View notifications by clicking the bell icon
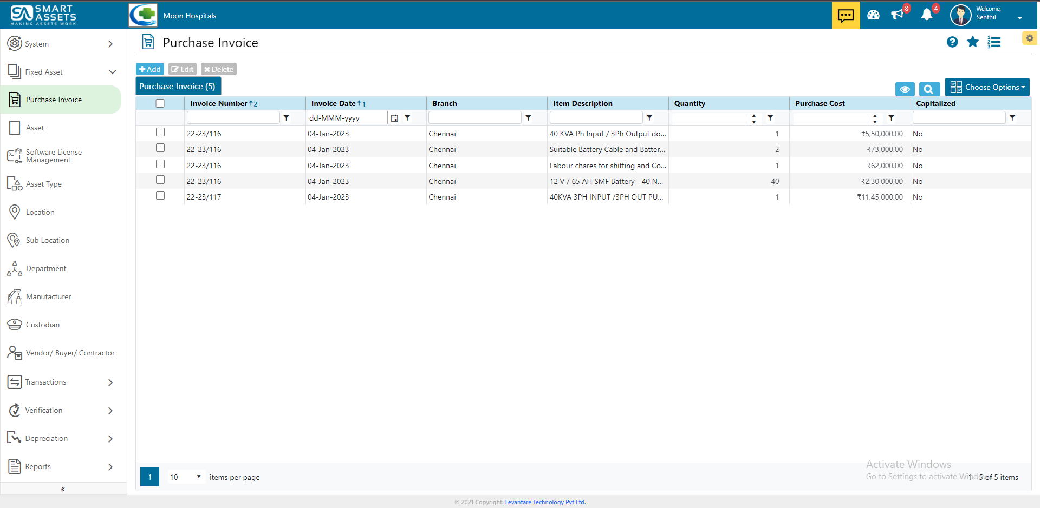This screenshot has width=1040, height=508. click(x=927, y=15)
